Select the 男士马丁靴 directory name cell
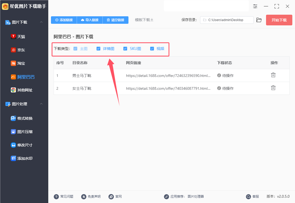Screen dimensions: 295x203 (x=82, y=76)
